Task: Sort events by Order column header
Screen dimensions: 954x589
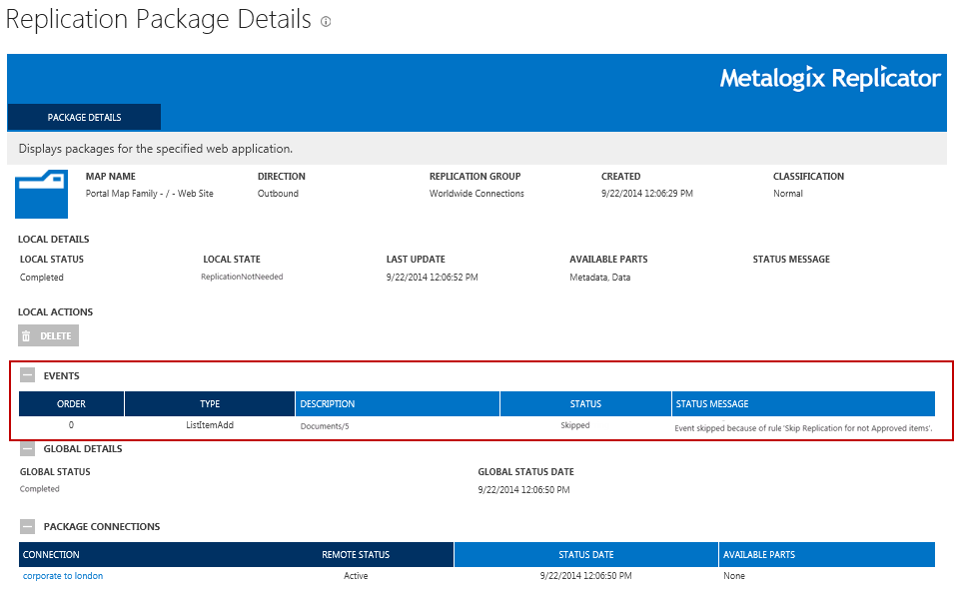Action: (x=71, y=404)
